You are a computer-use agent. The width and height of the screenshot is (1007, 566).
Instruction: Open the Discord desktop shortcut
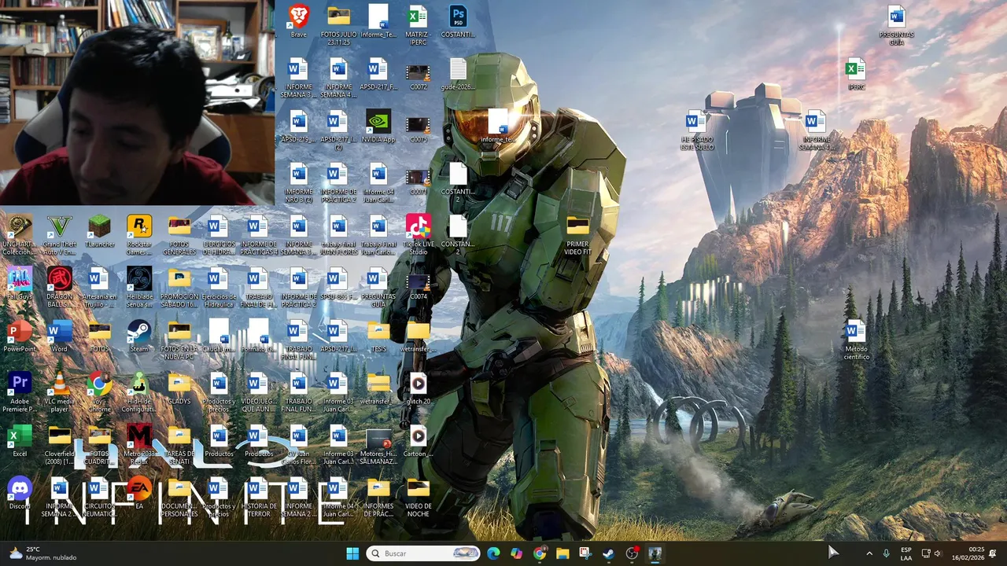pos(19,494)
